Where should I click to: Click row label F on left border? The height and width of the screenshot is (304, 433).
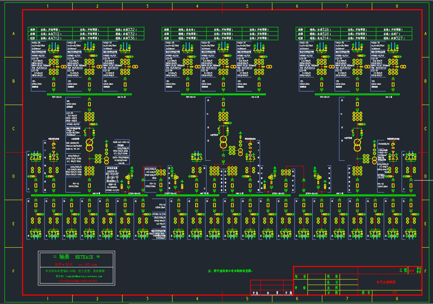(13, 271)
